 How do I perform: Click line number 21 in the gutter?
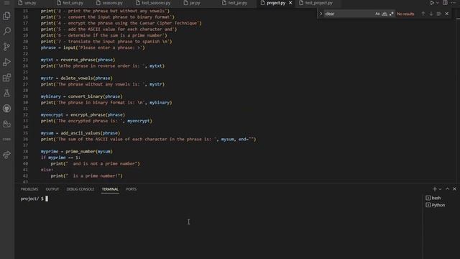tap(26, 47)
